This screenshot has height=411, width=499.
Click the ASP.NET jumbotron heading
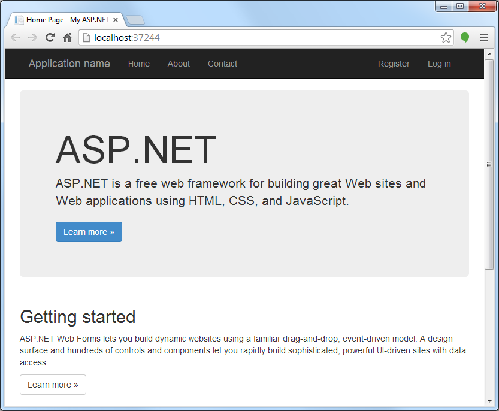pyautogui.click(x=136, y=149)
